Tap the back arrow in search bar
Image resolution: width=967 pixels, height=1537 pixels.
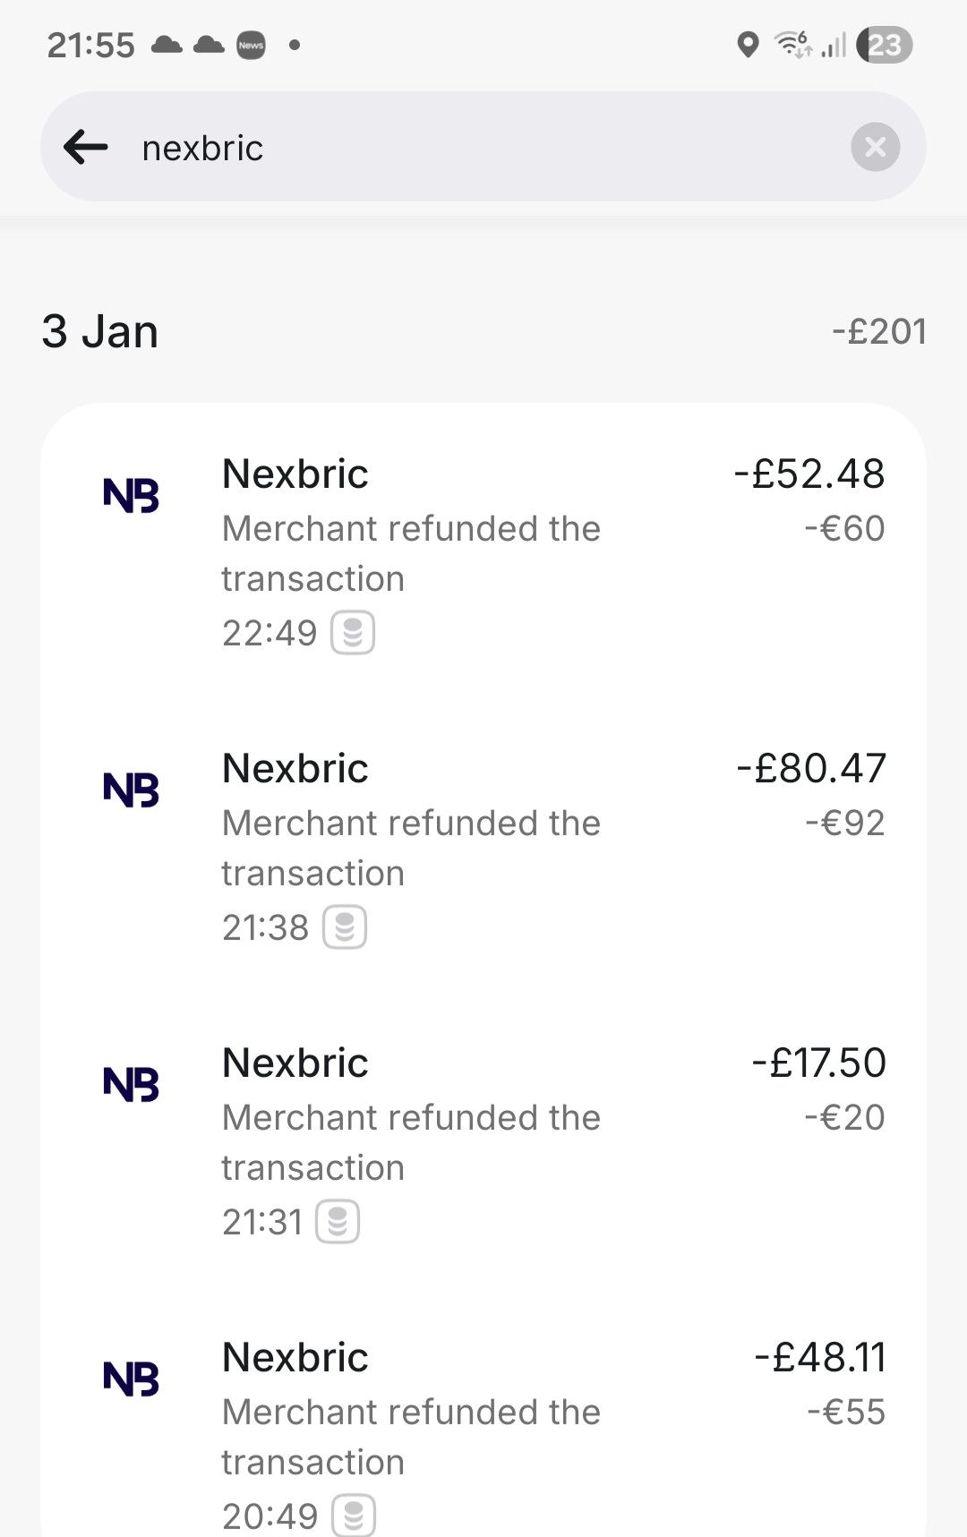click(86, 147)
